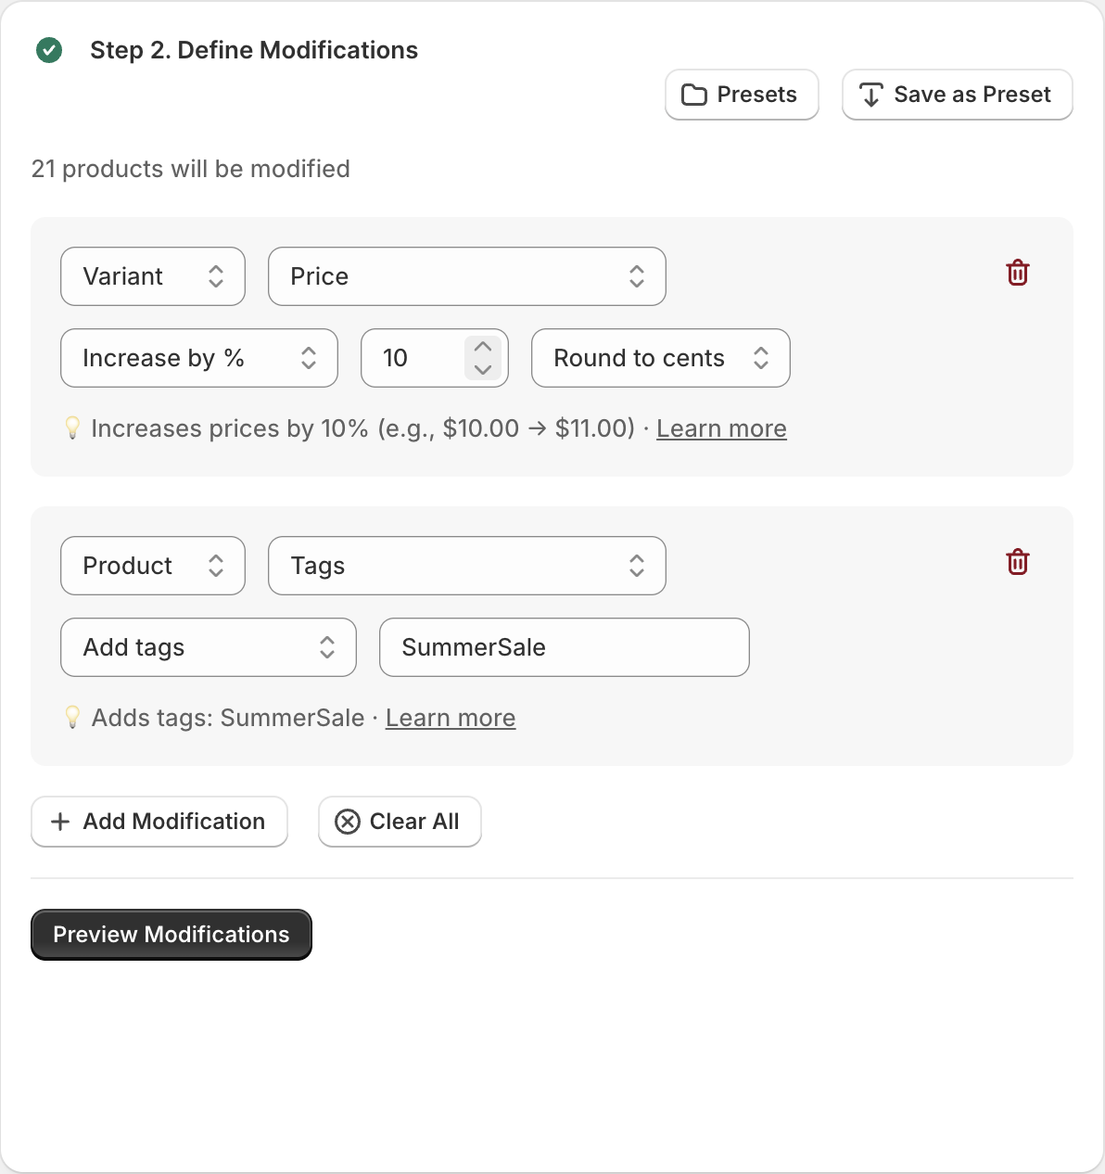Open Learn more link for adding tags
This screenshot has height=1174, width=1105.
pos(451,718)
